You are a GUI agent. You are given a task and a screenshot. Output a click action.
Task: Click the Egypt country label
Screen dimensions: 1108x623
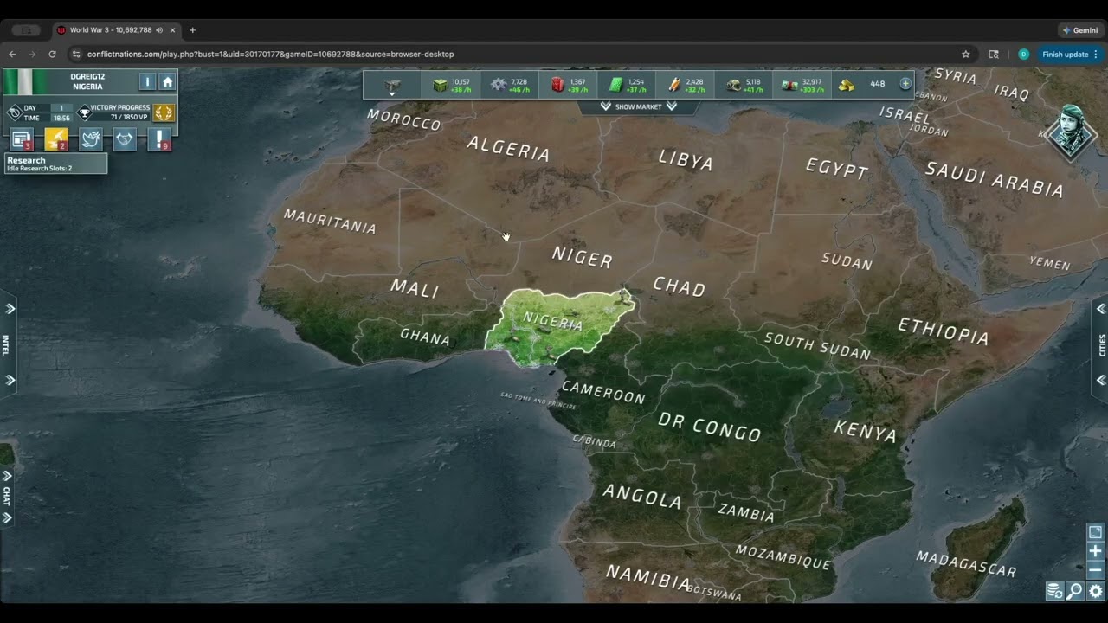(x=836, y=168)
